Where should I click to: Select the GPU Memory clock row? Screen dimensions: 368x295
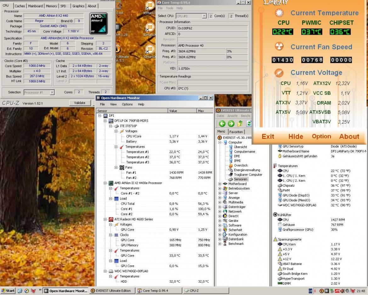coord(155,245)
